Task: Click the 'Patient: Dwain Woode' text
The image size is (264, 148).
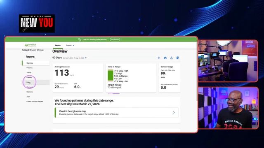Action: click(33, 50)
